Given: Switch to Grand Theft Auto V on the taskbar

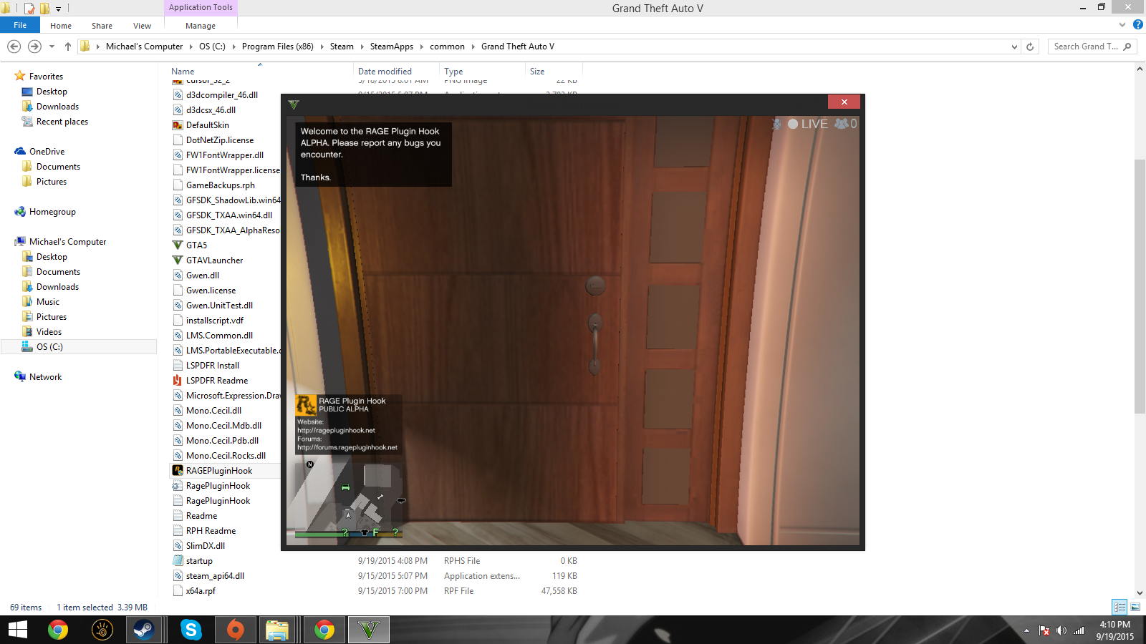Looking at the screenshot, I should [369, 630].
